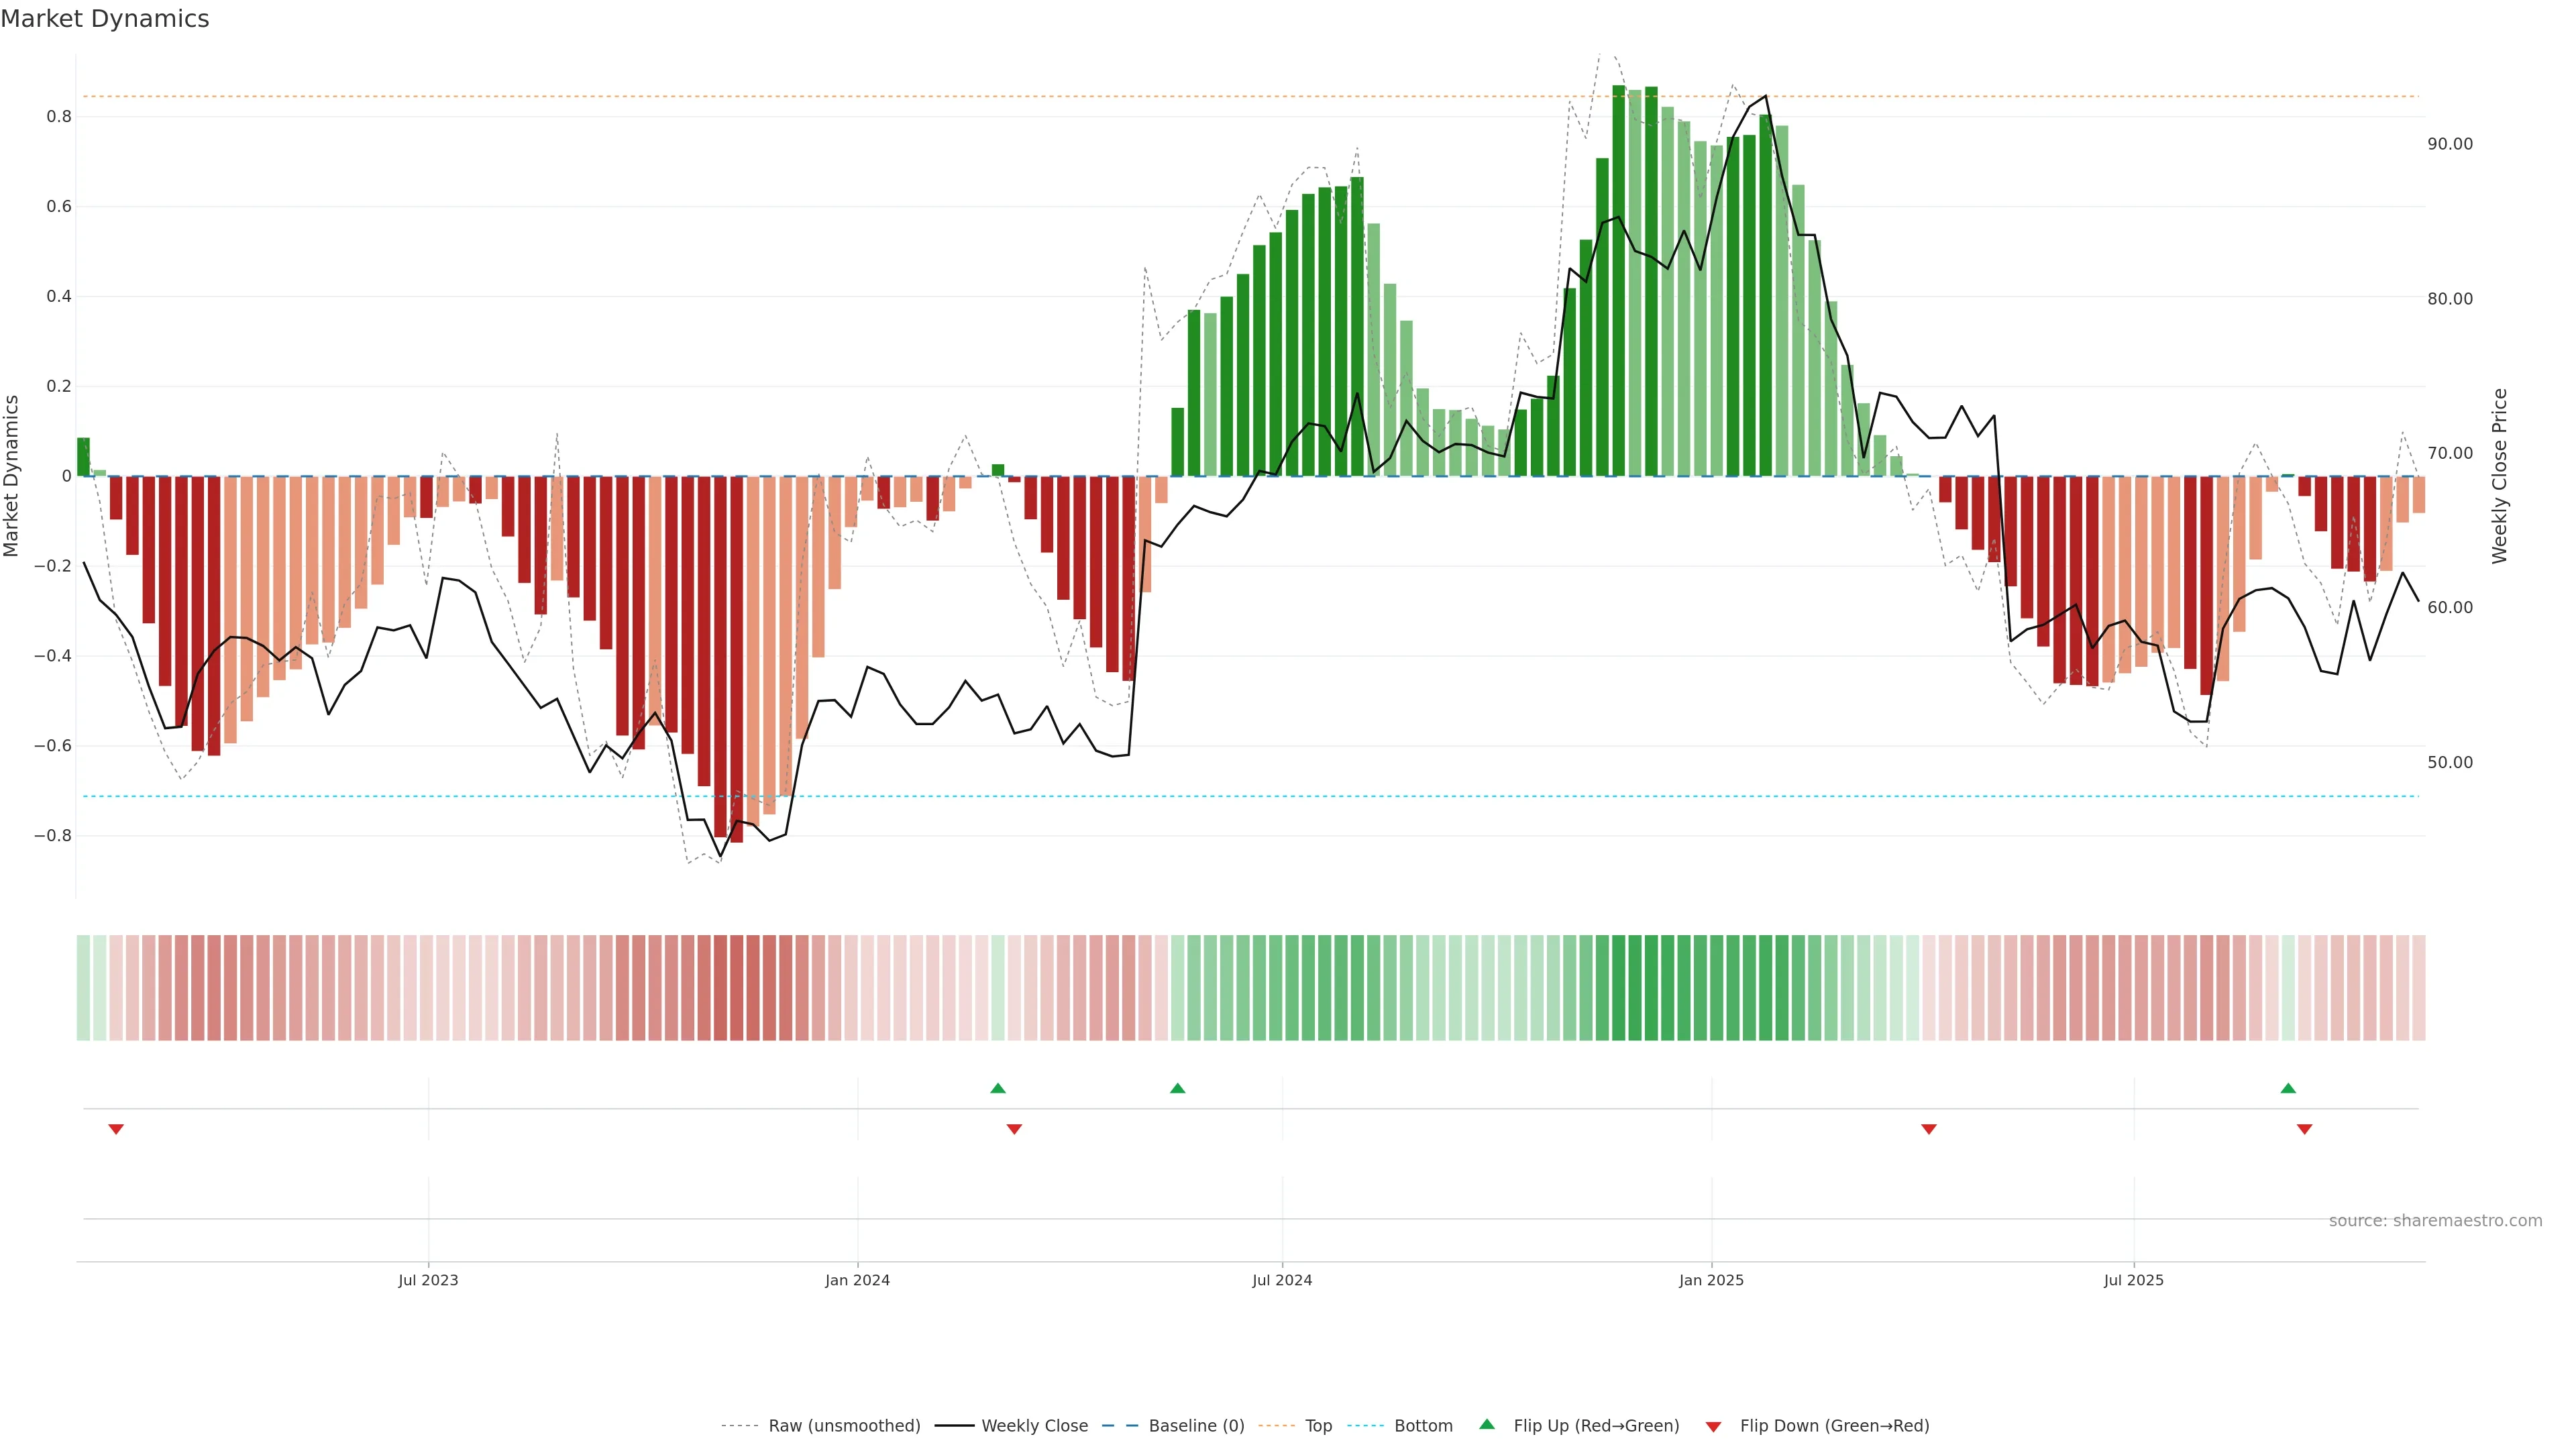Click the leftmost green cell in the heatmap strip

(x=83, y=988)
